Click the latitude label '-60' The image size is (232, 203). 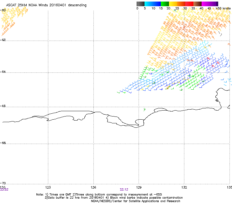click(3, 10)
